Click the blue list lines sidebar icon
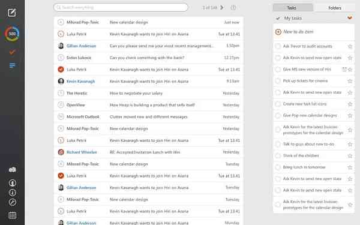The width and height of the screenshot is (360, 225). pyautogui.click(x=12, y=65)
